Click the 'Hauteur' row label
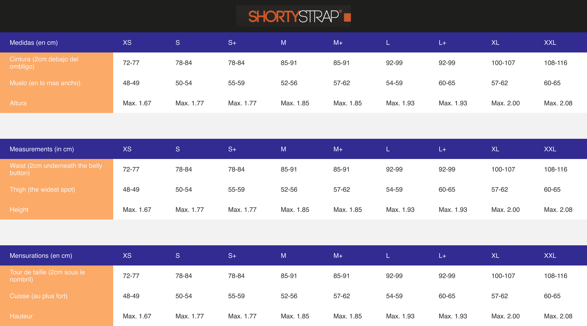587x326 pixels. [x=21, y=316]
